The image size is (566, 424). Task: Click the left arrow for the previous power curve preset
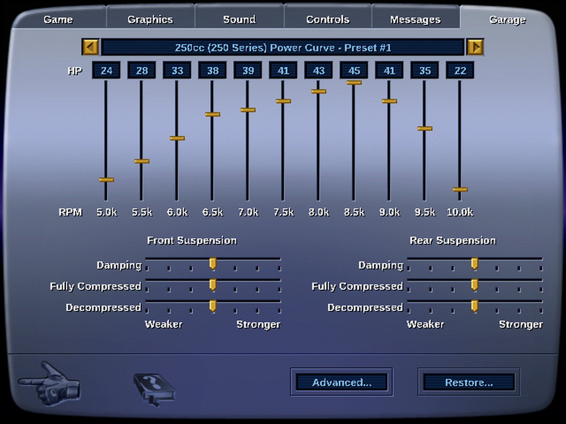[x=91, y=47]
